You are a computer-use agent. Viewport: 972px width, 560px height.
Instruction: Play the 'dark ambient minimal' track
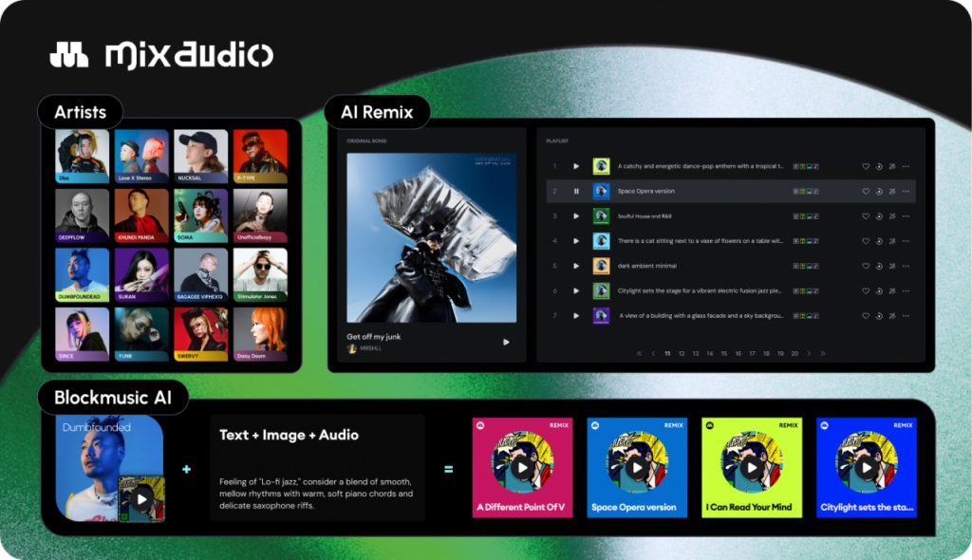pyautogui.click(x=576, y=266)
